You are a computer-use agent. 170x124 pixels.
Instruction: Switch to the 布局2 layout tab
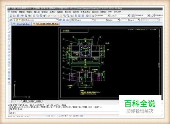[x=38, y=101]
